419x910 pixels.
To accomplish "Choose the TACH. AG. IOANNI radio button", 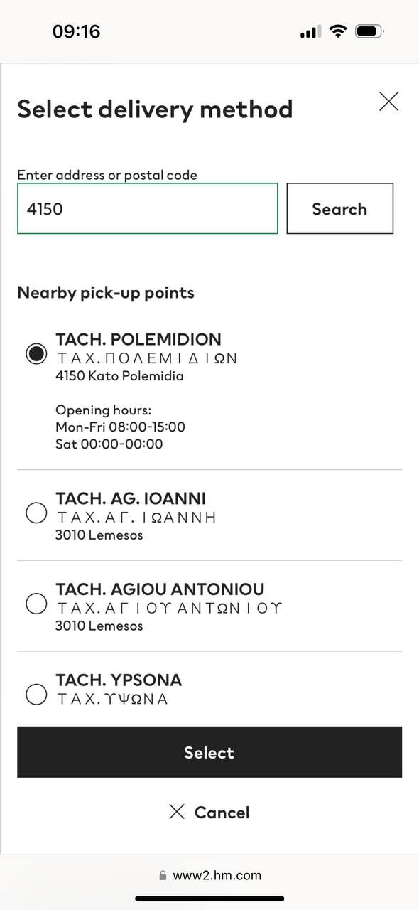I will tap(36, 513).
